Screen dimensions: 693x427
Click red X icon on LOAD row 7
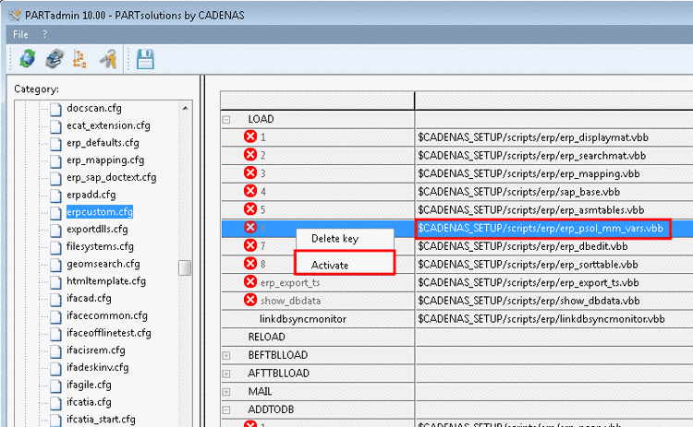pos(250,245)
